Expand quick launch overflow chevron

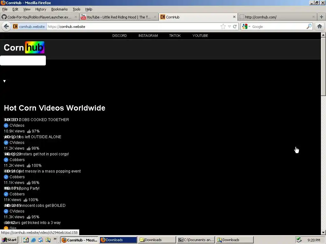(x=55, y=239)
